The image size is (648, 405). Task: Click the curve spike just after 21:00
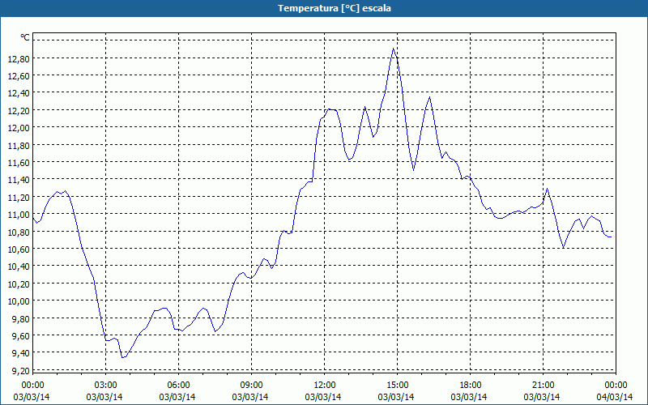(548, 189)
